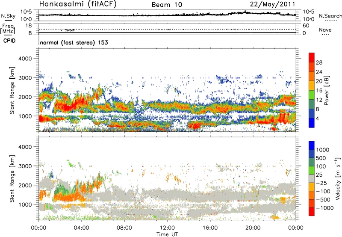Click the dotted Nave trace in frequency panel
This screenshot has height=237, width=342.
[x=167, y=29]
